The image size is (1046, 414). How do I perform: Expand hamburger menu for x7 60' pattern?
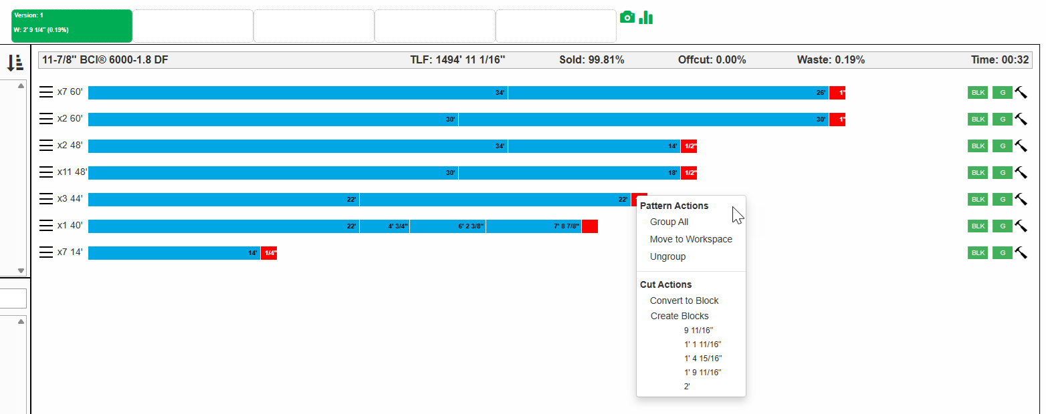46,92
